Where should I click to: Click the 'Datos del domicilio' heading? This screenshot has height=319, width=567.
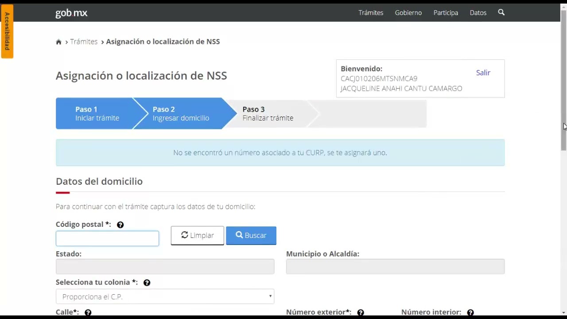(x=99, y=181)
